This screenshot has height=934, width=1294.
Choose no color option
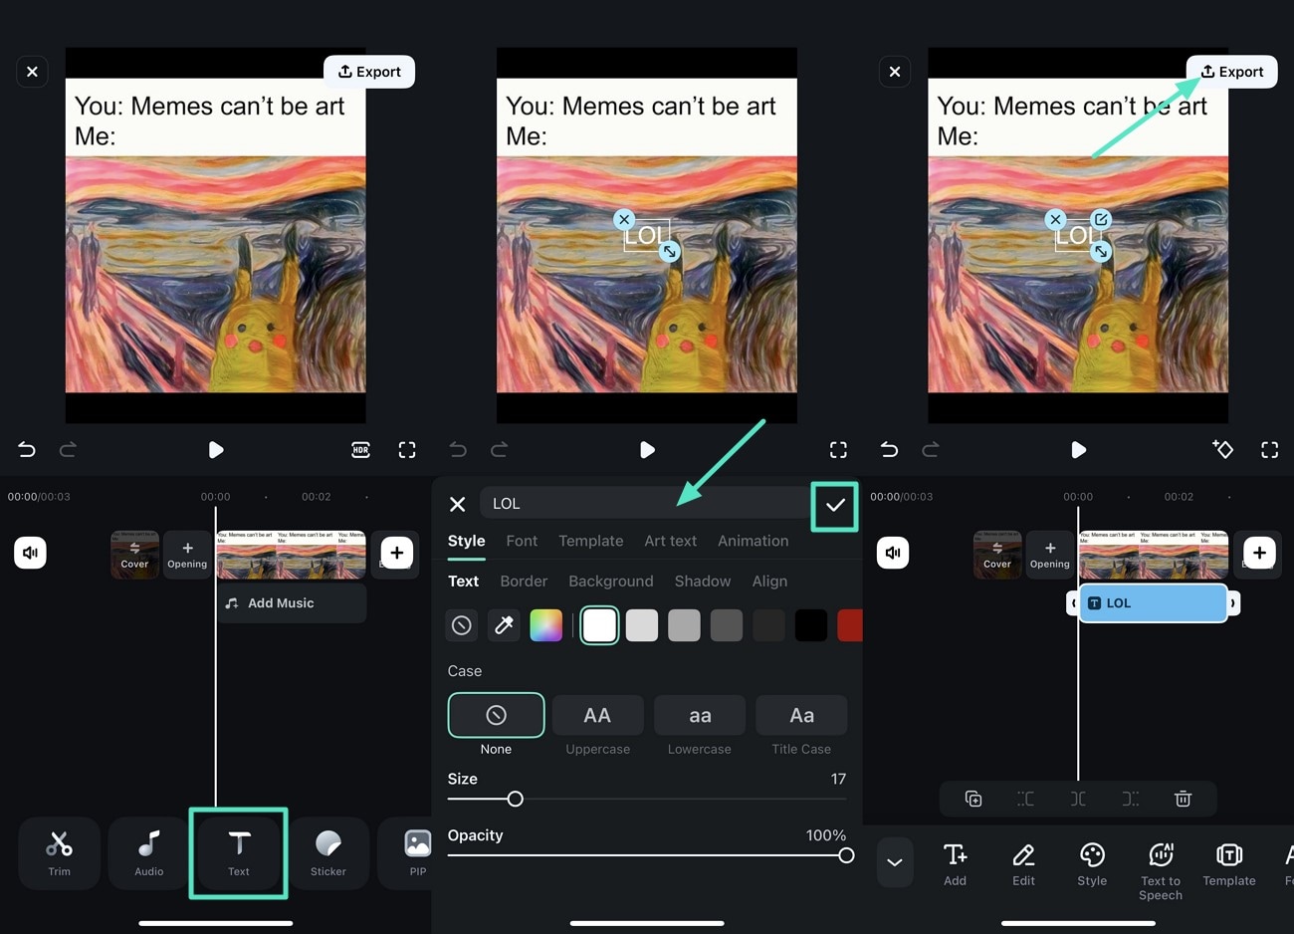tap(462, 625)
